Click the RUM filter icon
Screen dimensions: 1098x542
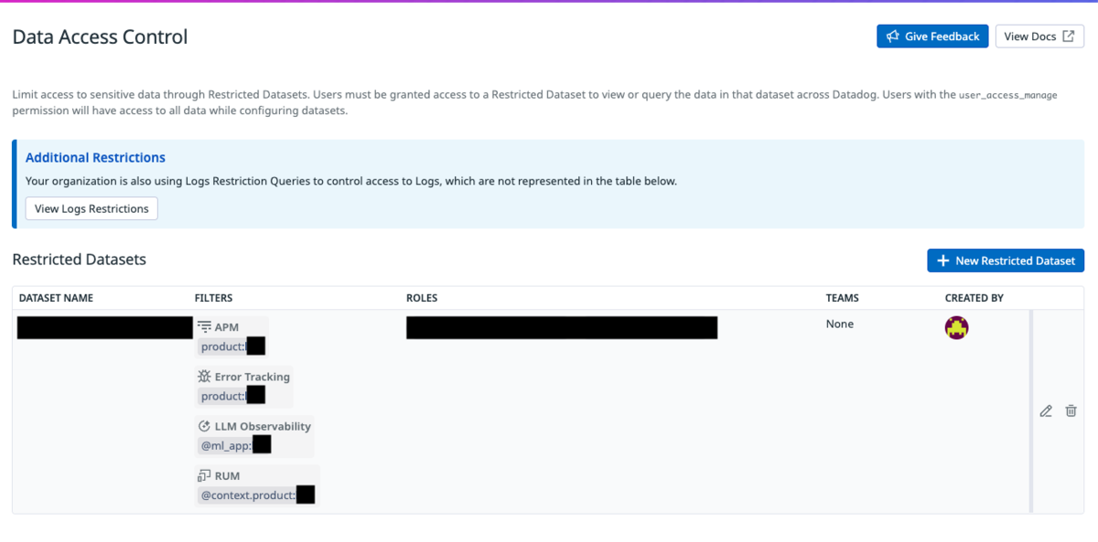pos(205,475)
